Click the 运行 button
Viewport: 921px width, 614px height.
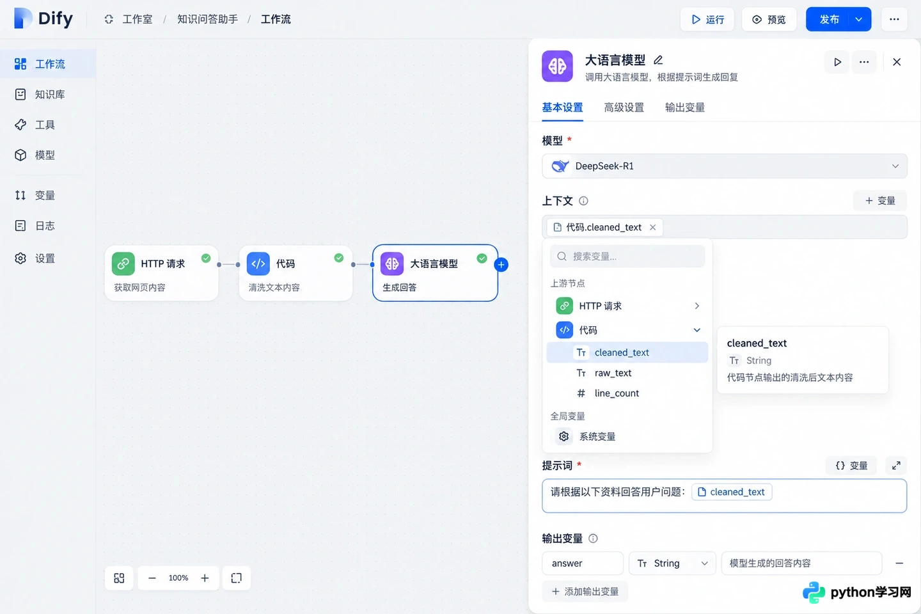[x=707, y=19]
